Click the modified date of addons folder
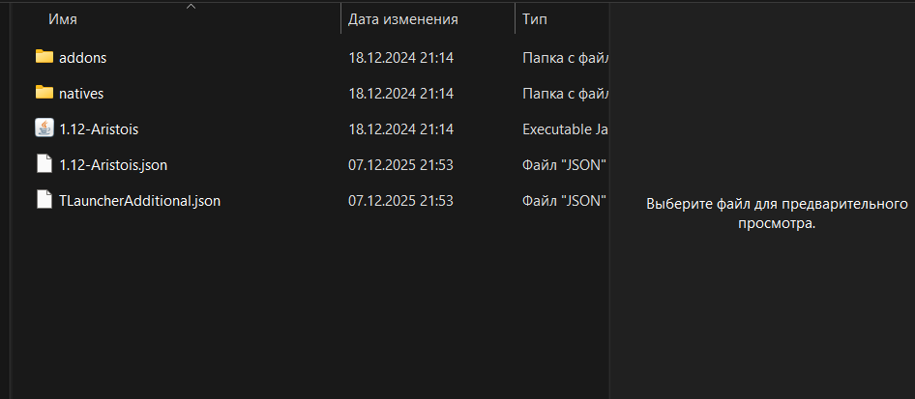 pos(400,58)
